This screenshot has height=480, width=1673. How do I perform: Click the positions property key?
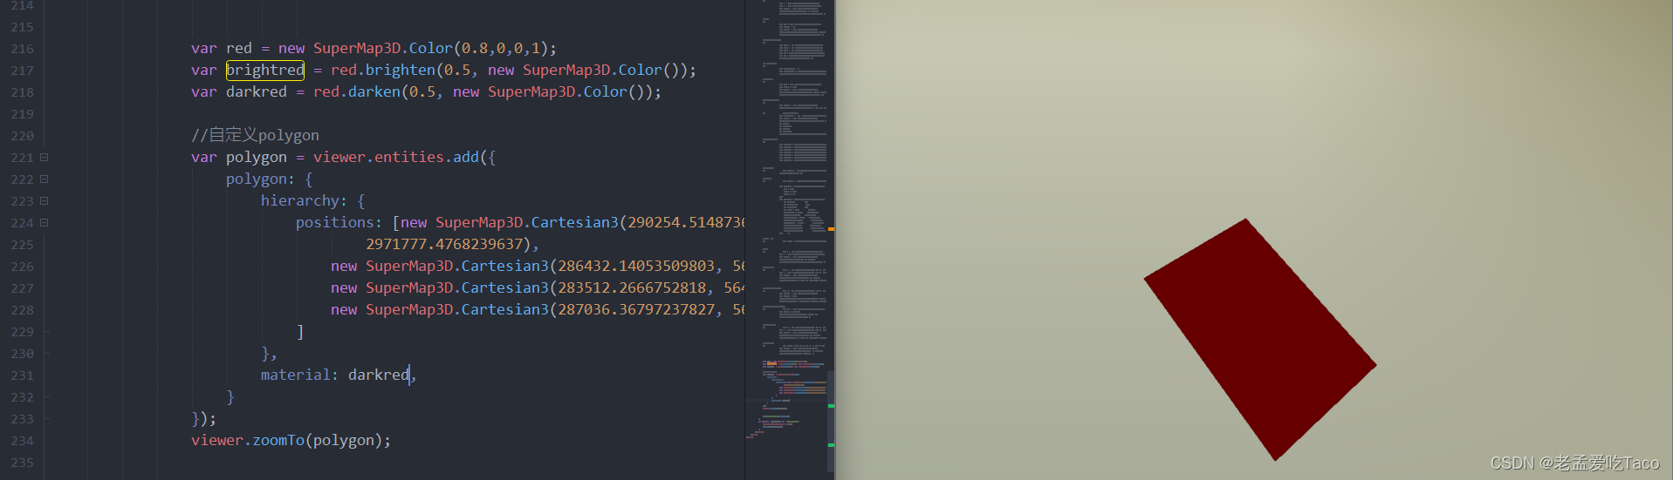(334, 222)
